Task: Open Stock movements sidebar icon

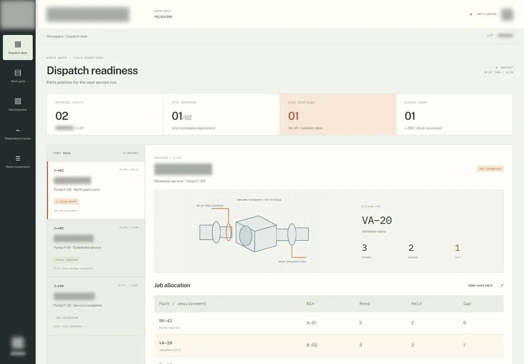Action: coord(17,162)
